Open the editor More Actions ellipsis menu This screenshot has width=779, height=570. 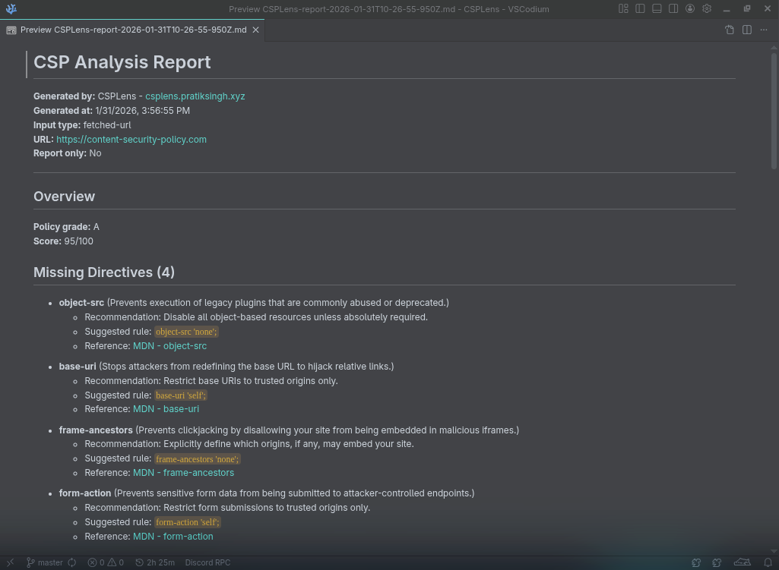point(765,30)
